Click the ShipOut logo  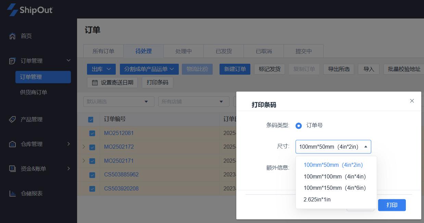pyautogui.click(x=30, y=10)
